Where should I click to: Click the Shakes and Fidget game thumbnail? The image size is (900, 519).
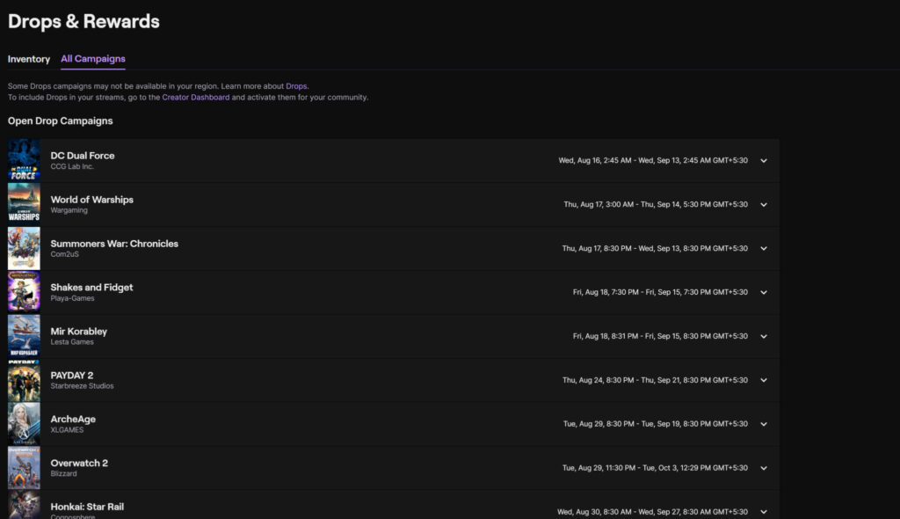click(x=24, y=292)
